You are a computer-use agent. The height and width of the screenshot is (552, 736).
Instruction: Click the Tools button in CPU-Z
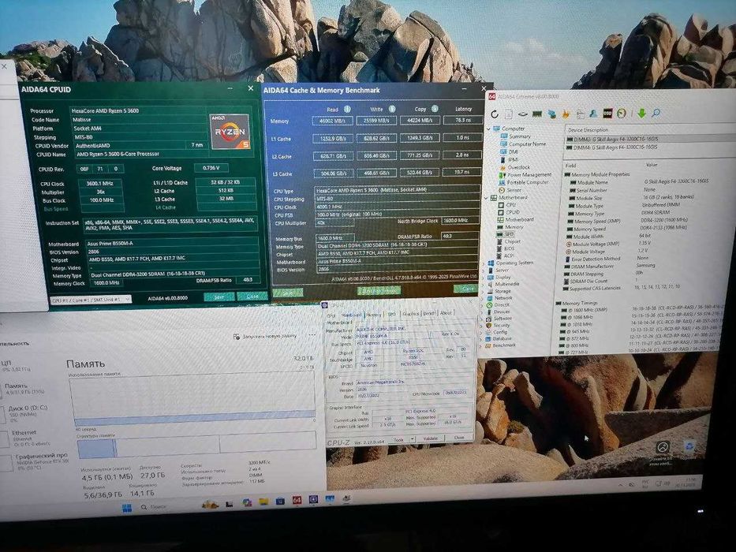click(398, 439)
